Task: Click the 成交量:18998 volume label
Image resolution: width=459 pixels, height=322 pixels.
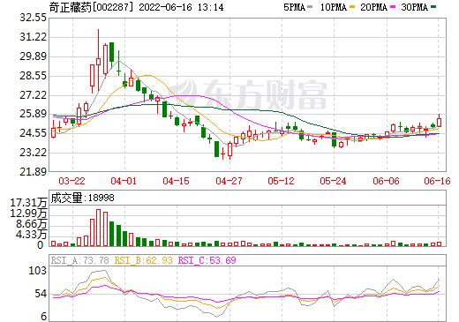Action: (x=82, y=198)
